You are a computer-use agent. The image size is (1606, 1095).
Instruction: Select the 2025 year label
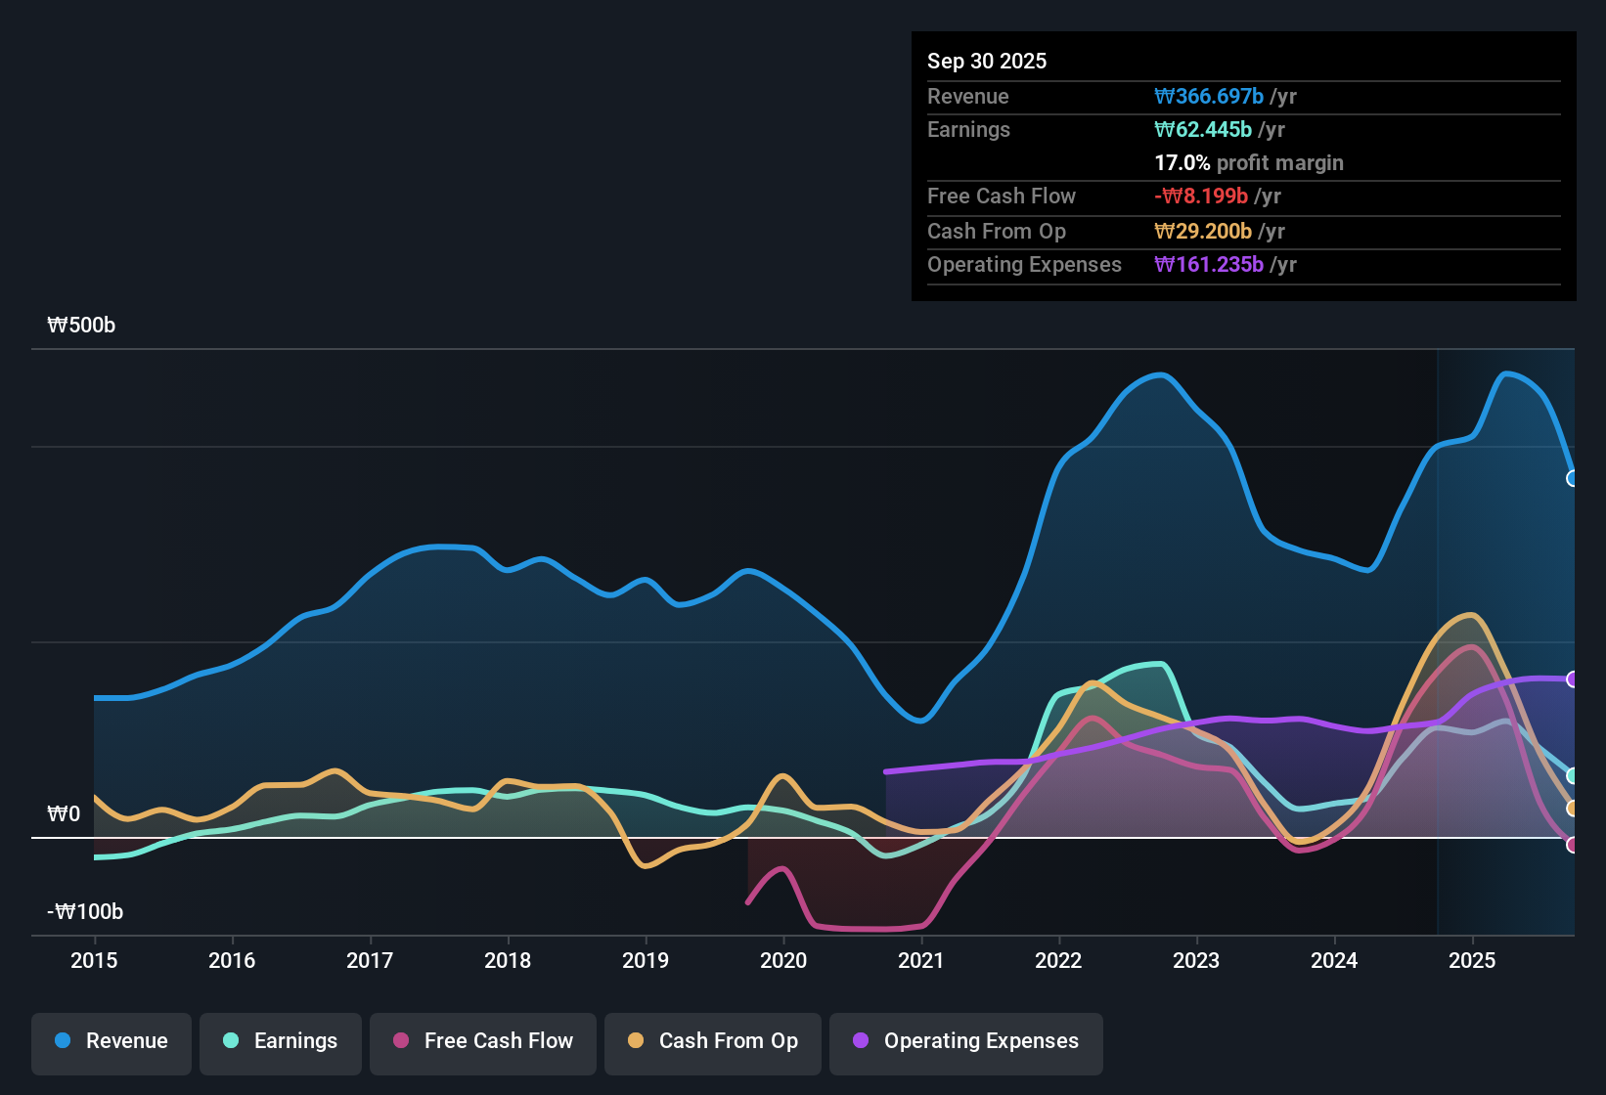(1473, 961)
